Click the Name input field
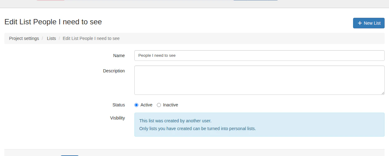The image size is (389, 156). (259, 56)
